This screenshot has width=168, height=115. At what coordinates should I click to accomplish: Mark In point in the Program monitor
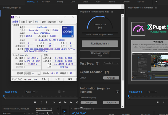pyautogui.click(x=164, y=102)
